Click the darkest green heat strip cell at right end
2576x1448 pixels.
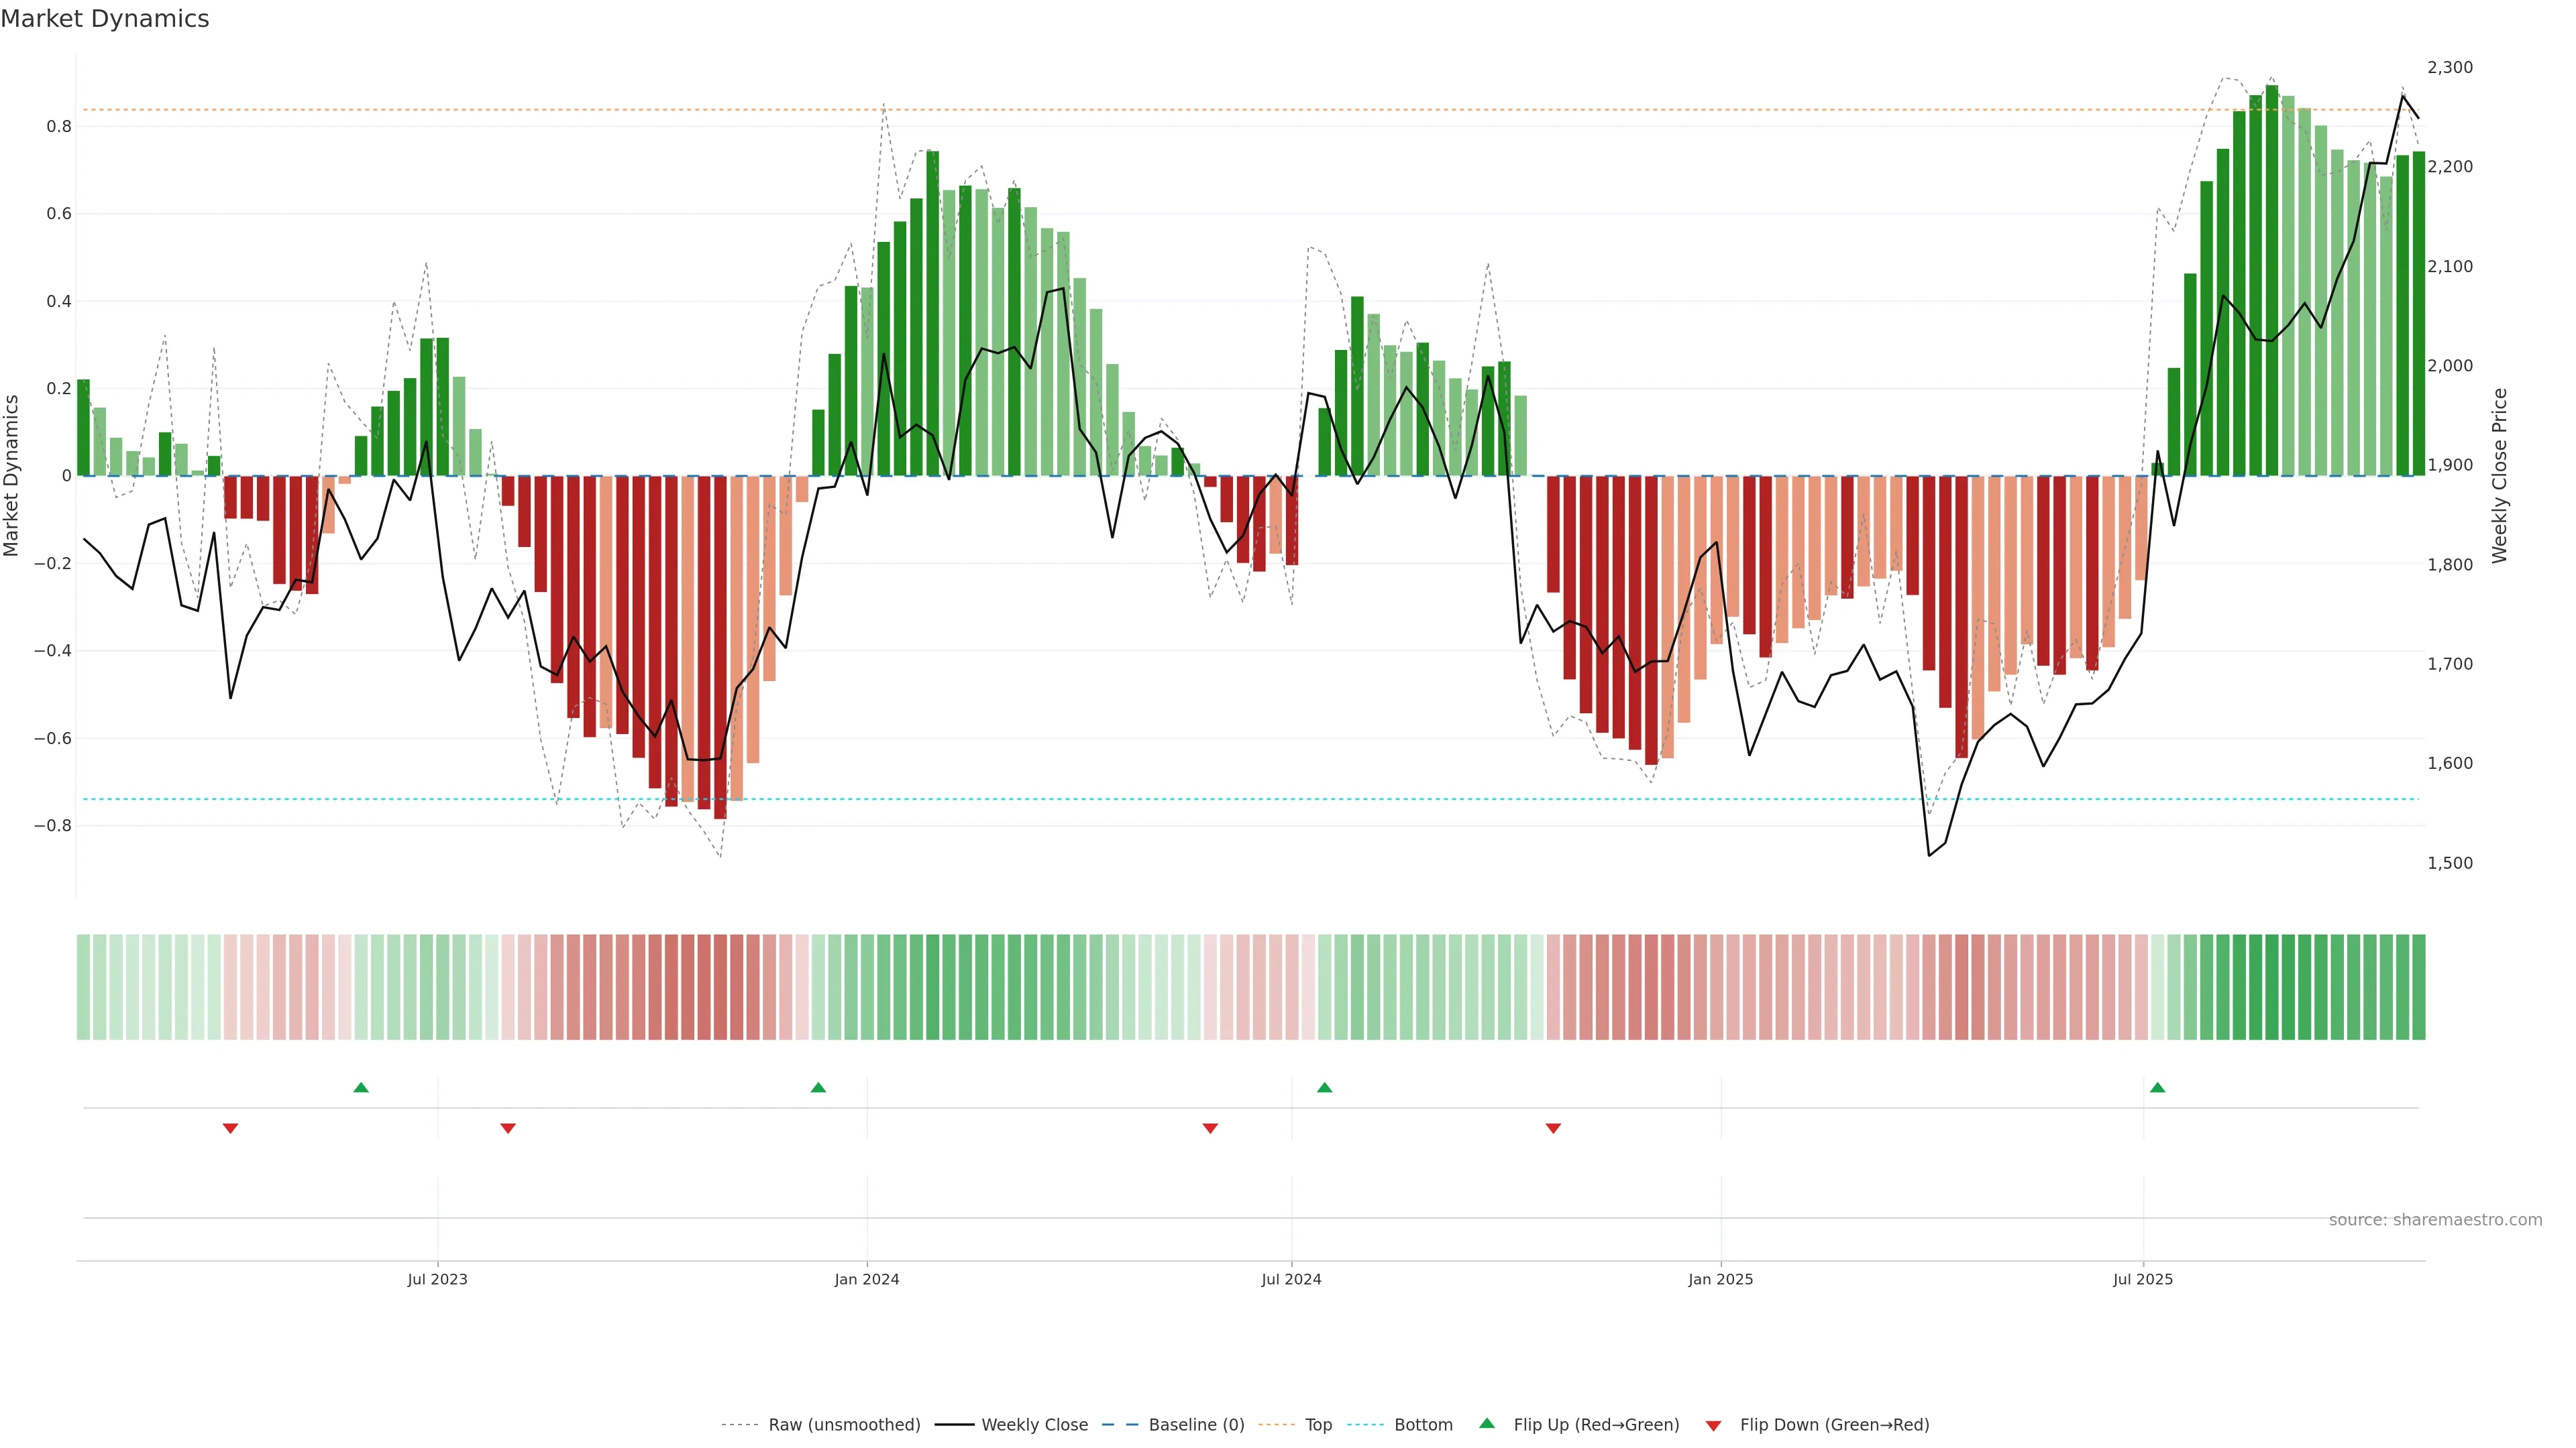coord(2272,987)
